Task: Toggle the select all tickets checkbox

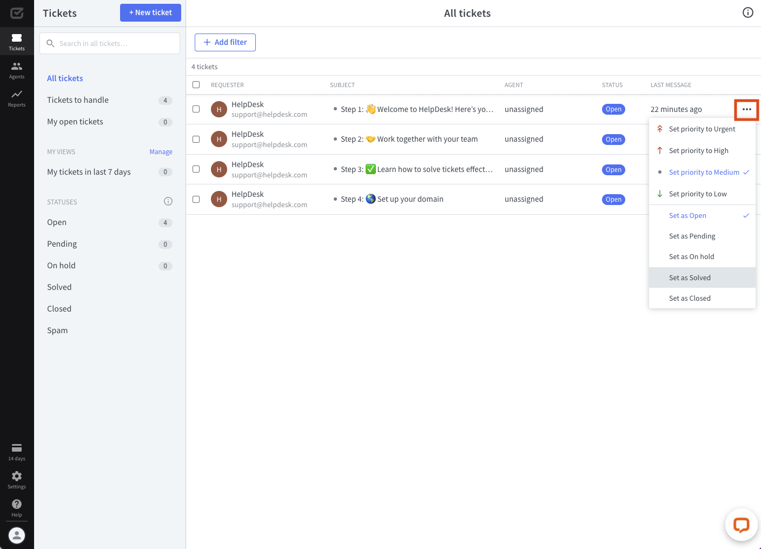Action: click(196, 85)
